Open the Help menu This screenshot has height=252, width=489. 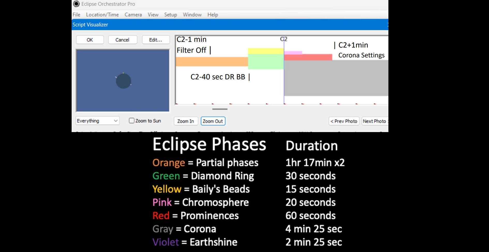click(213, 15)
